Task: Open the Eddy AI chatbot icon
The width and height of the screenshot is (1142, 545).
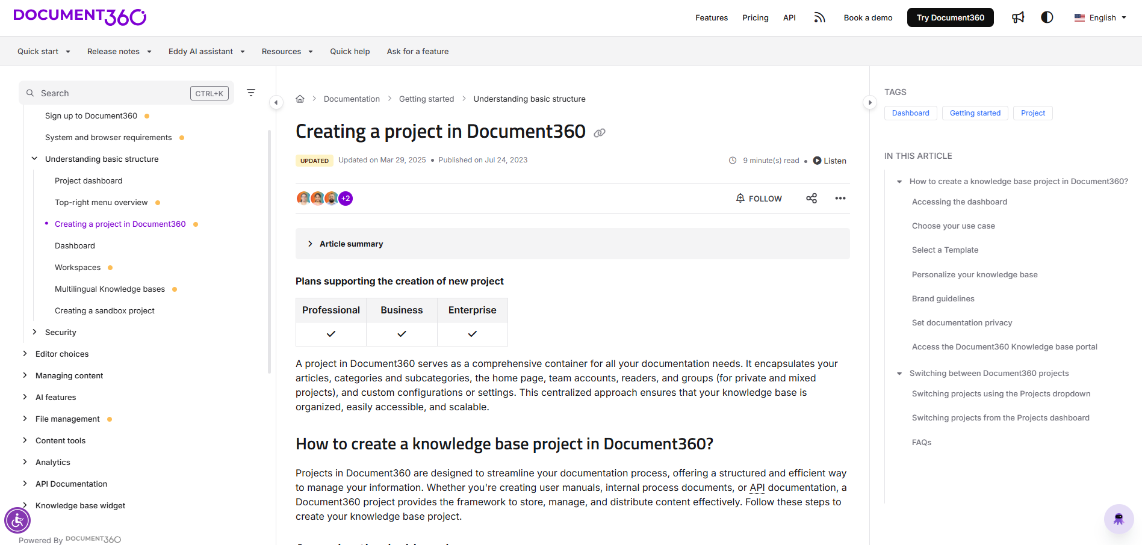Action: 1119,519
